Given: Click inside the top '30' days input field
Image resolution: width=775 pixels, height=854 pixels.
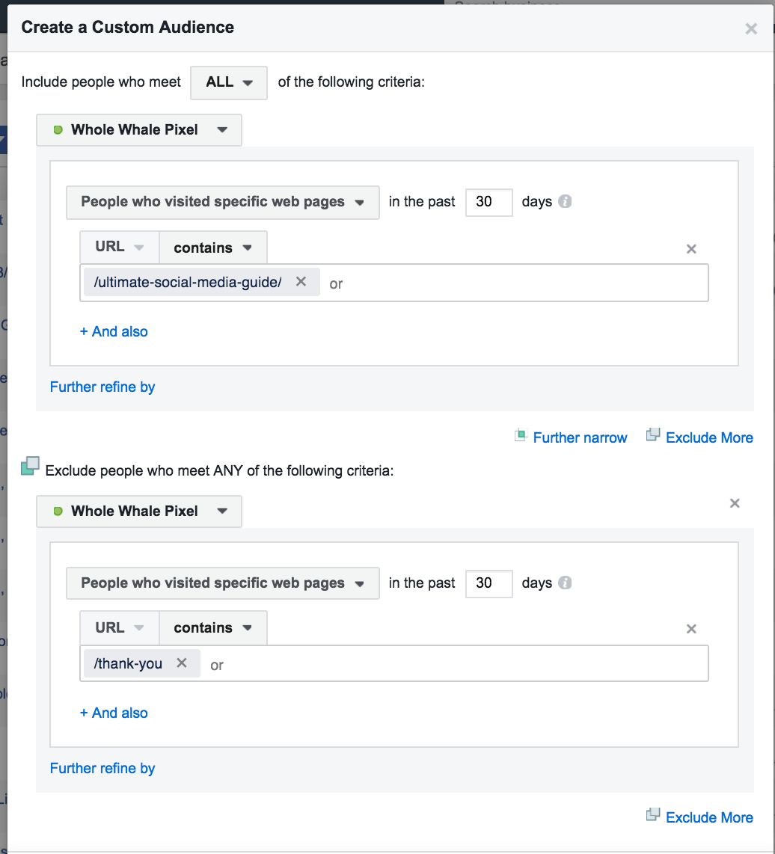Looking at the screenshot, I should [488, 202].
